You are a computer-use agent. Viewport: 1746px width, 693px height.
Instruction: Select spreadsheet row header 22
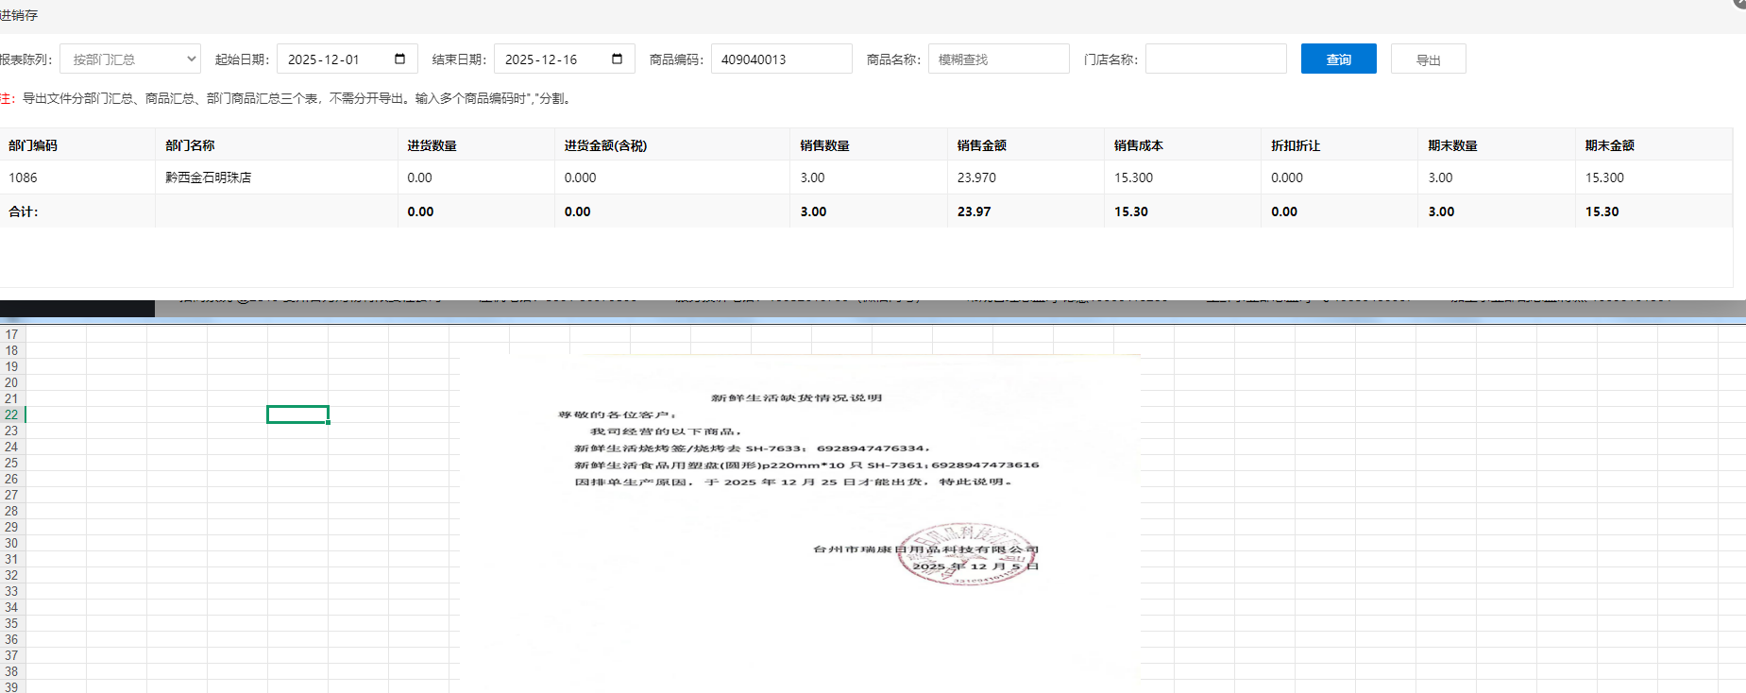11,414
